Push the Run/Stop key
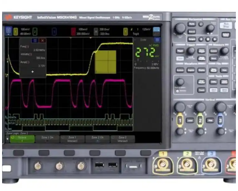 point(226,25)
